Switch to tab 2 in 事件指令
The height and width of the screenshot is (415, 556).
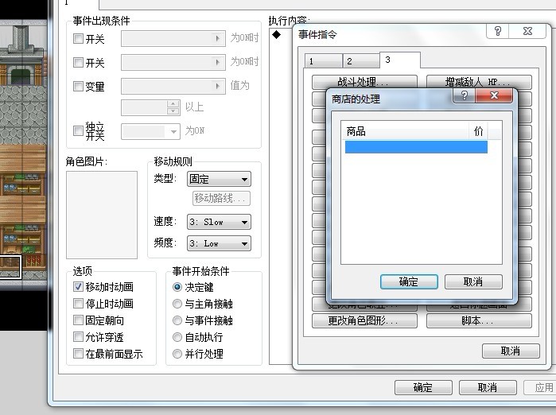tap(361, 61)
